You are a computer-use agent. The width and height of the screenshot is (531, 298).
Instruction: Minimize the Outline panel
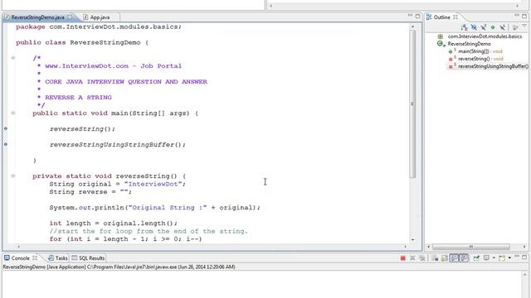click(x=516, y=16)
